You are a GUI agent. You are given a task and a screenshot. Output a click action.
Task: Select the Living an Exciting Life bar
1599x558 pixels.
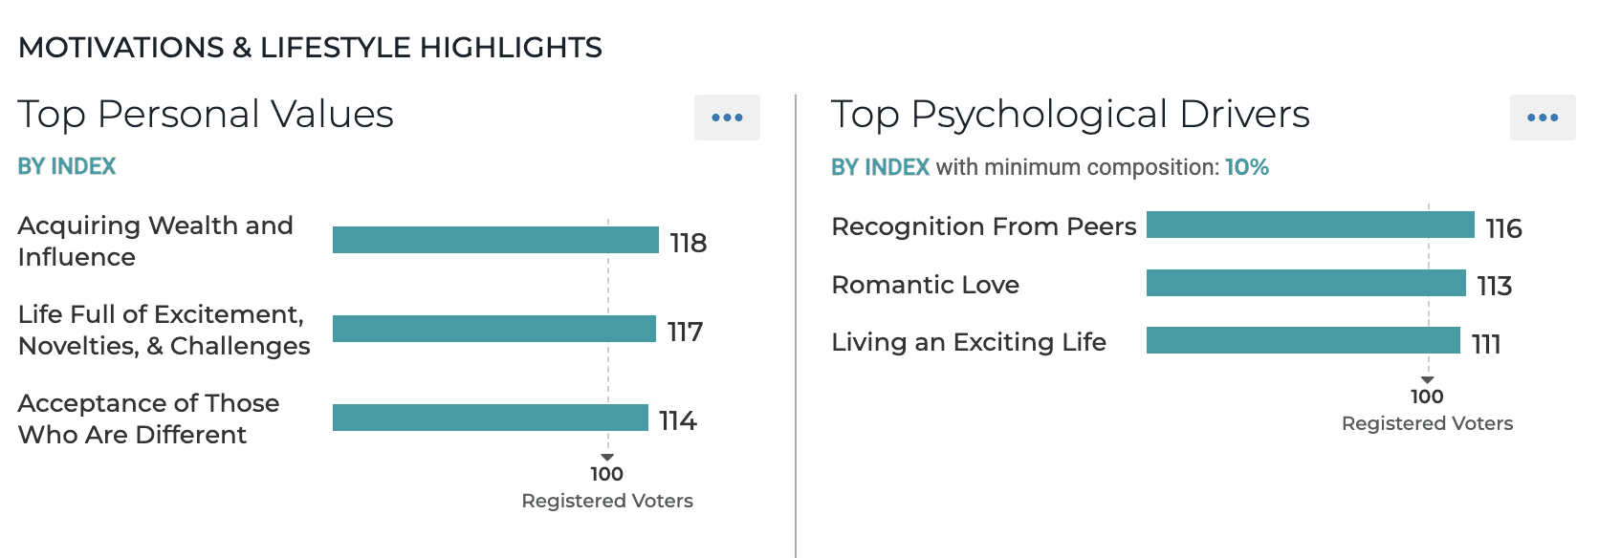(1303, 340)
